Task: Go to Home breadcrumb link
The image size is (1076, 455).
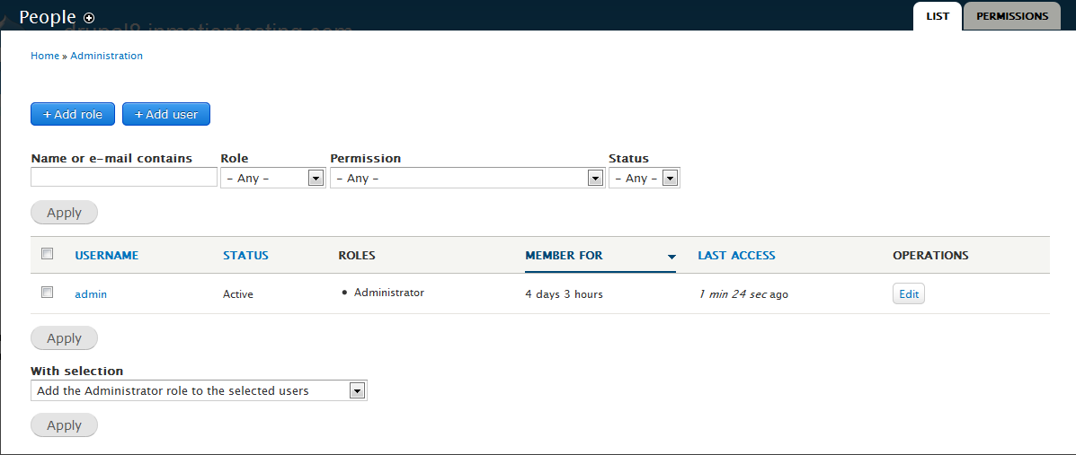Action: (x=44, y=56)
